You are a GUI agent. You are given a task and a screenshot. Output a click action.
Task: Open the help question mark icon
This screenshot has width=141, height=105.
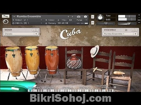click(115, 87)
